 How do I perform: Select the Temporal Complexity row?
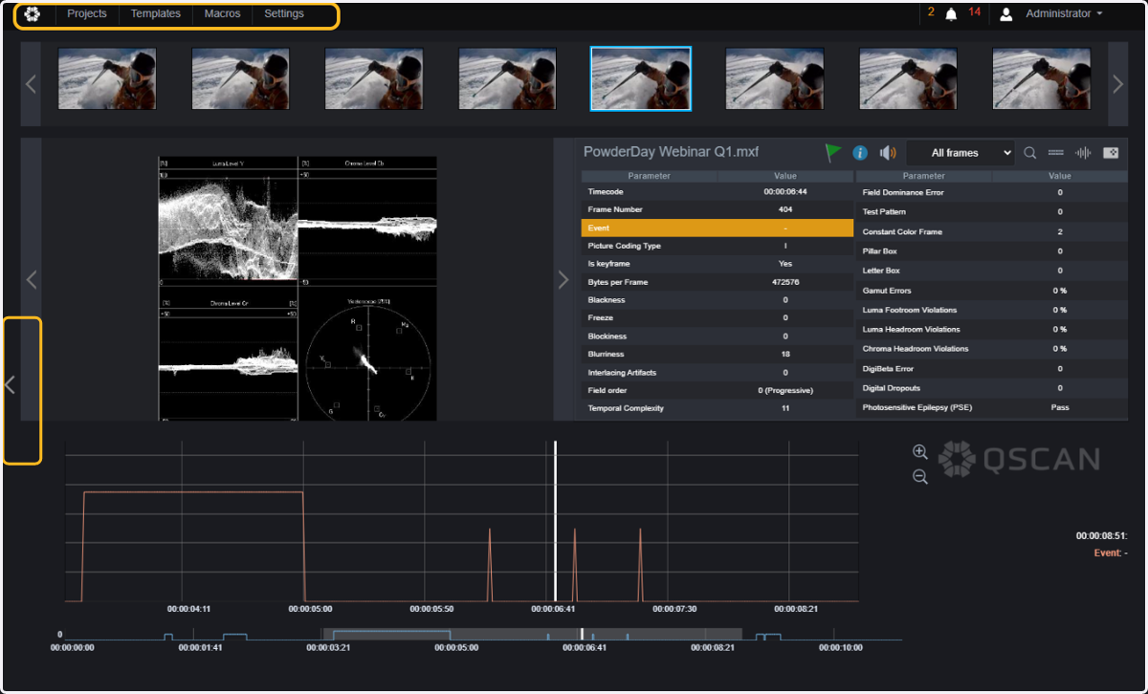717,408
